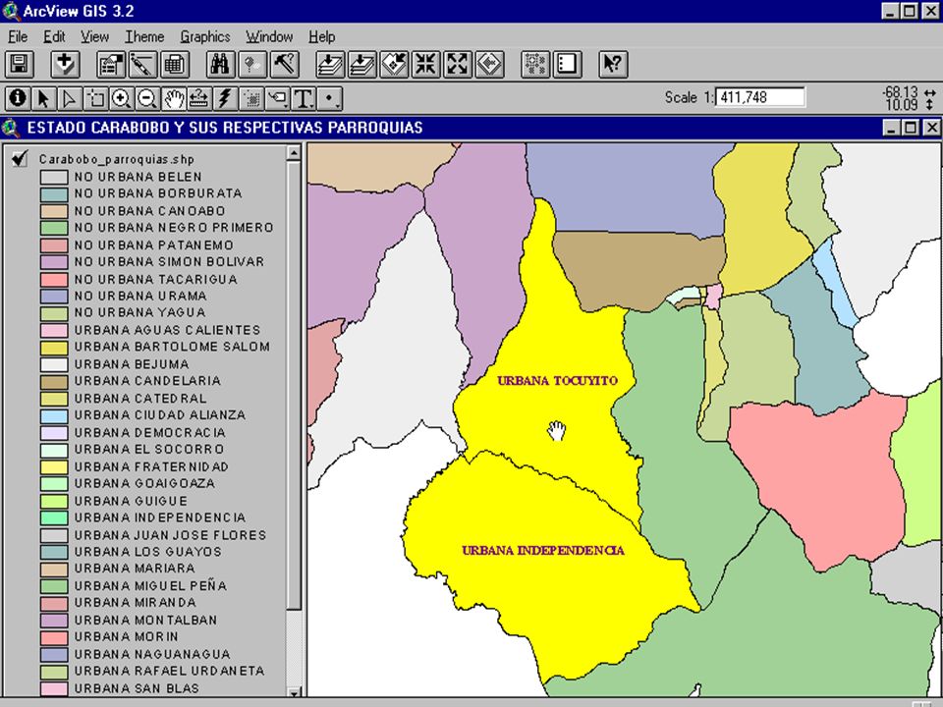943x707 pixels.
Task: Select the Pointer arrow tool
Action: 43,98
